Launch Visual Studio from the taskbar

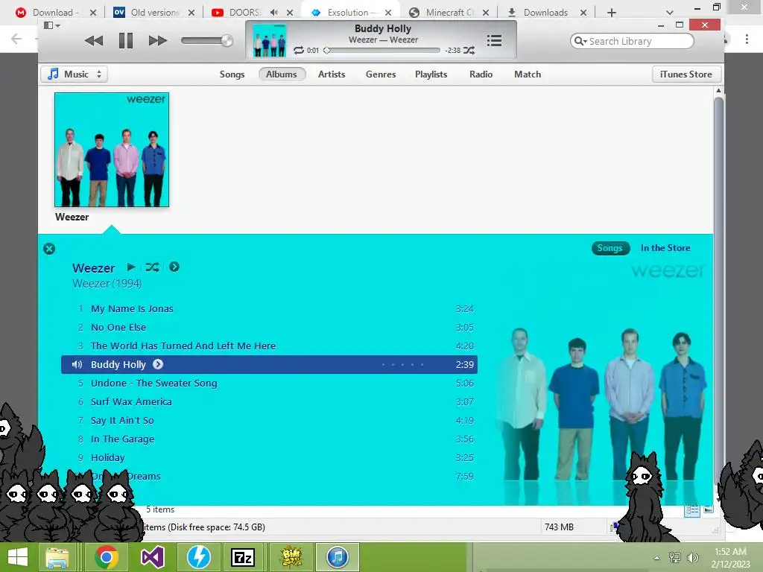pyautogui.click(x=152, y=557)
